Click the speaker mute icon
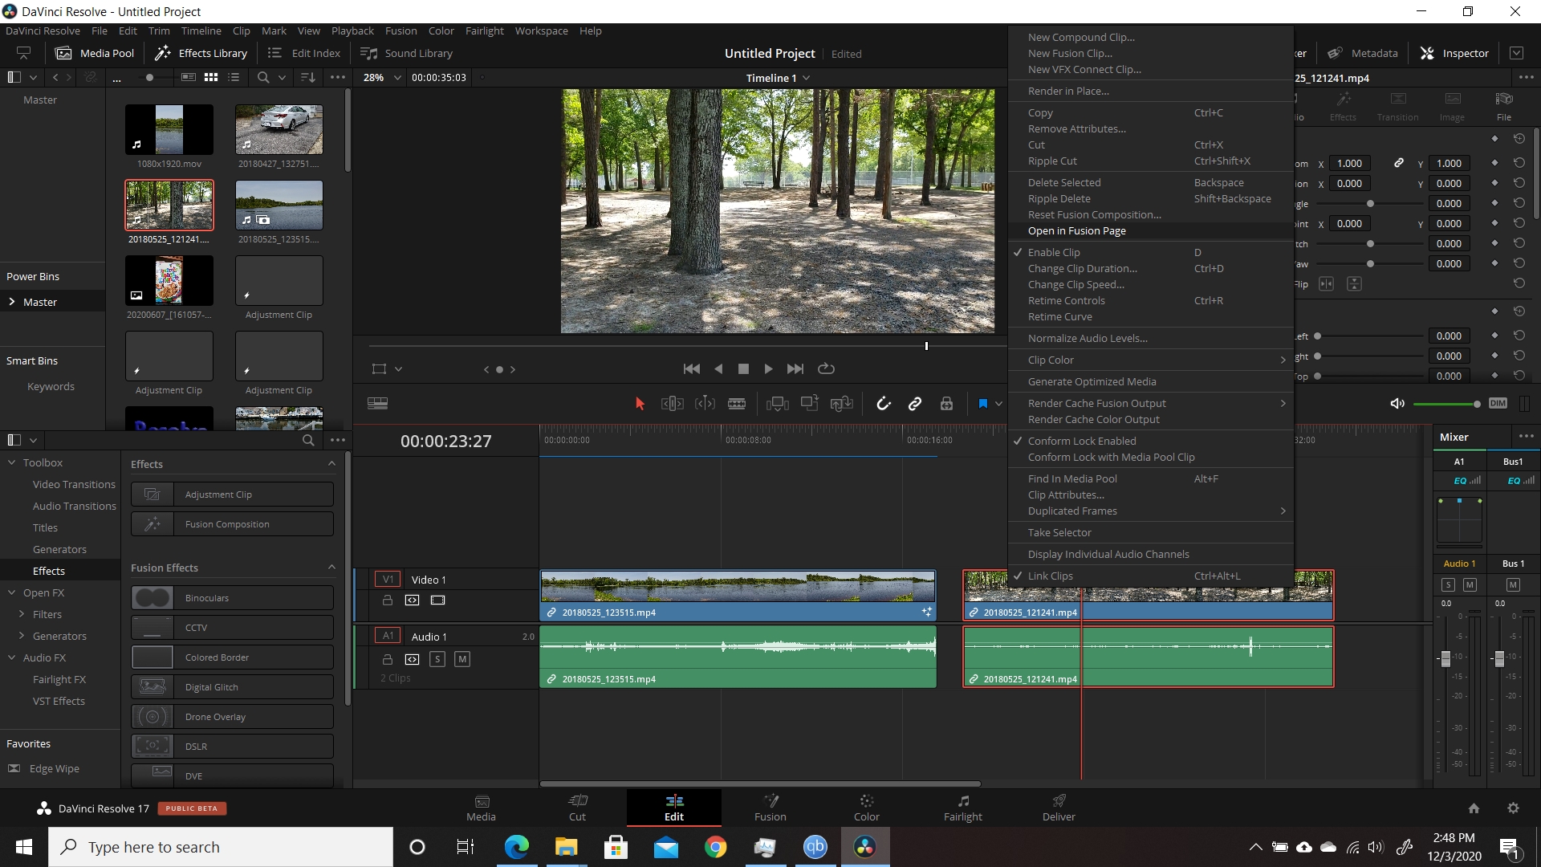1541x867 pixels. pyautogui.click(x=1397, y=403)
